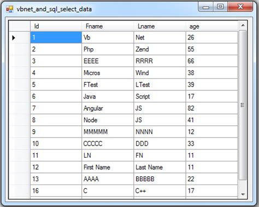
Task: Select the Lname cell 'BBBBB'
Action: point(160,179)
